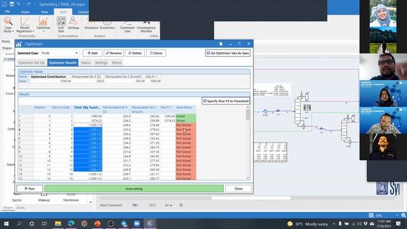The width and height of the screenshot is (407, 229).
Task: Click Set Optimizer Vals As Spec
Action: tap(228, 53)
